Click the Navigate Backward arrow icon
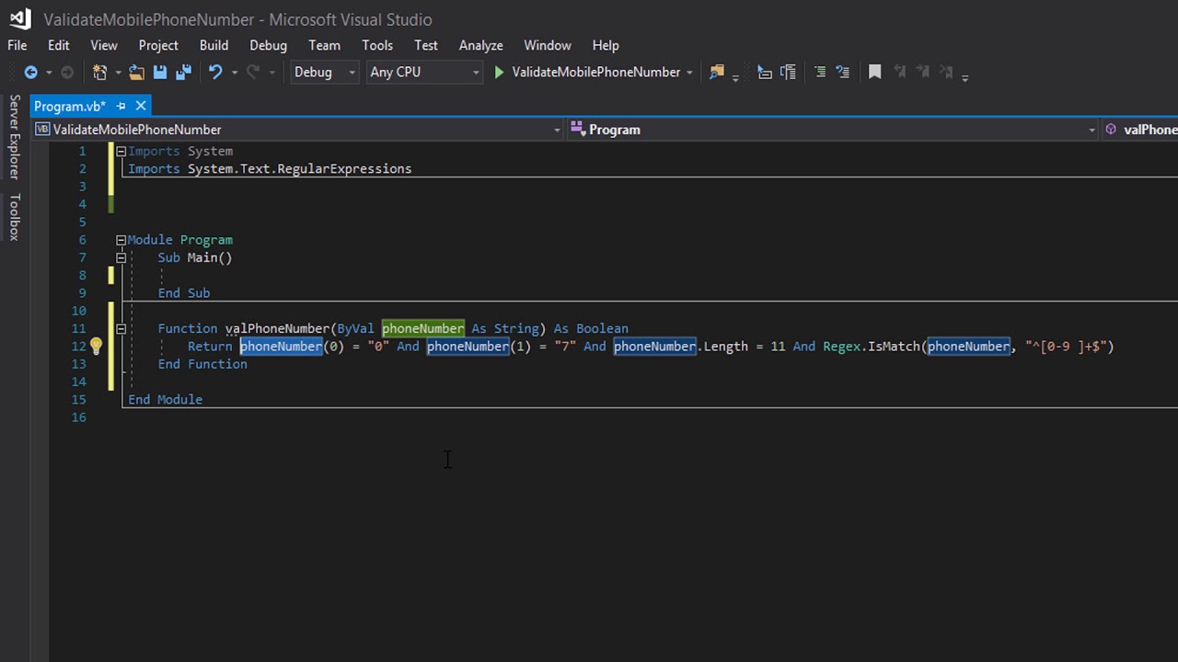1178x662 pixels. (x=31, y=72)
